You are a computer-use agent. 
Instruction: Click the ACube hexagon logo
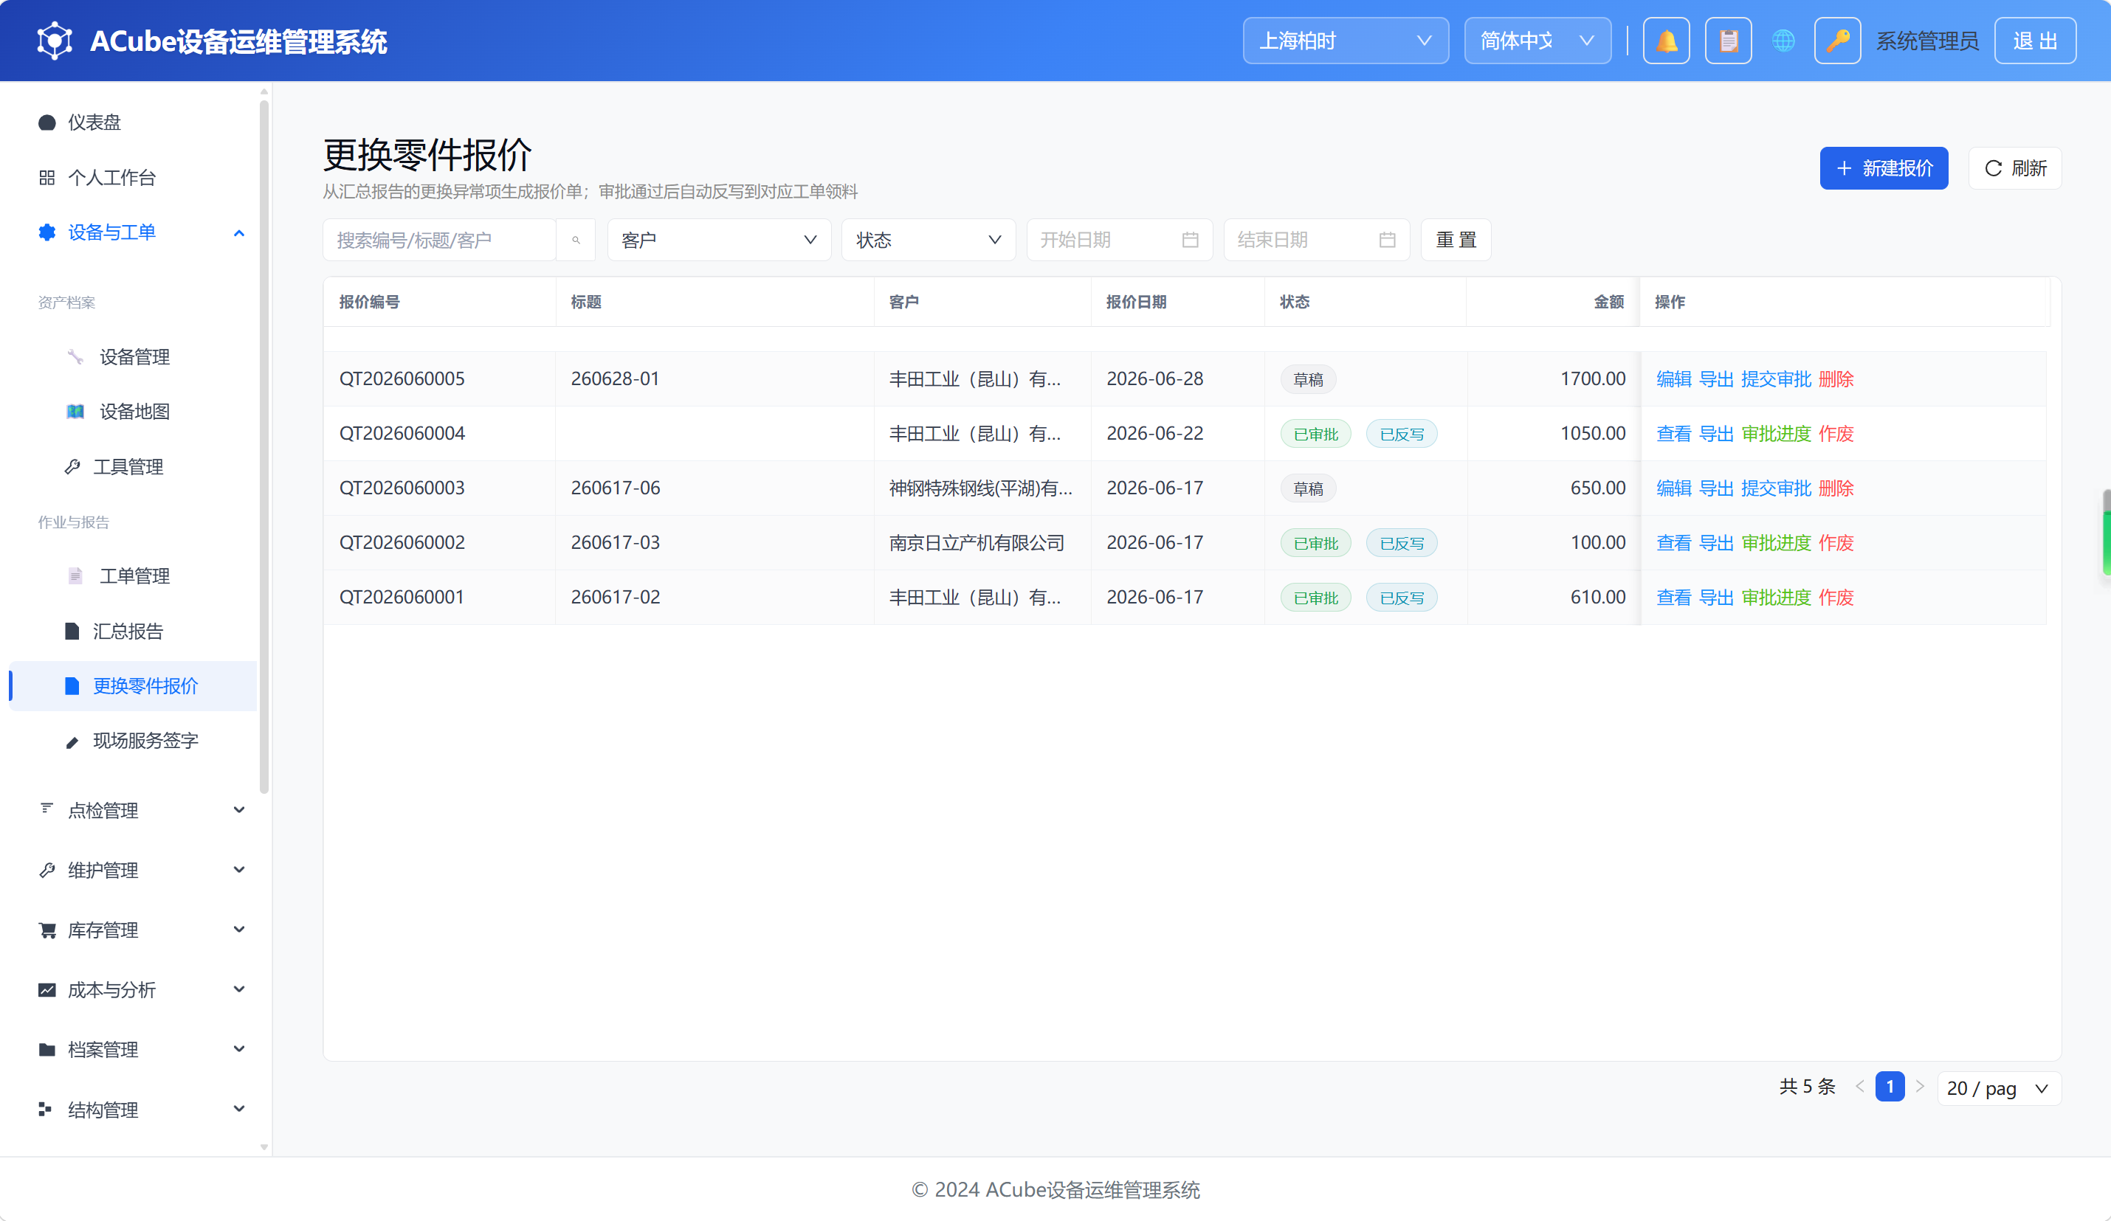(x=55, y=40)
